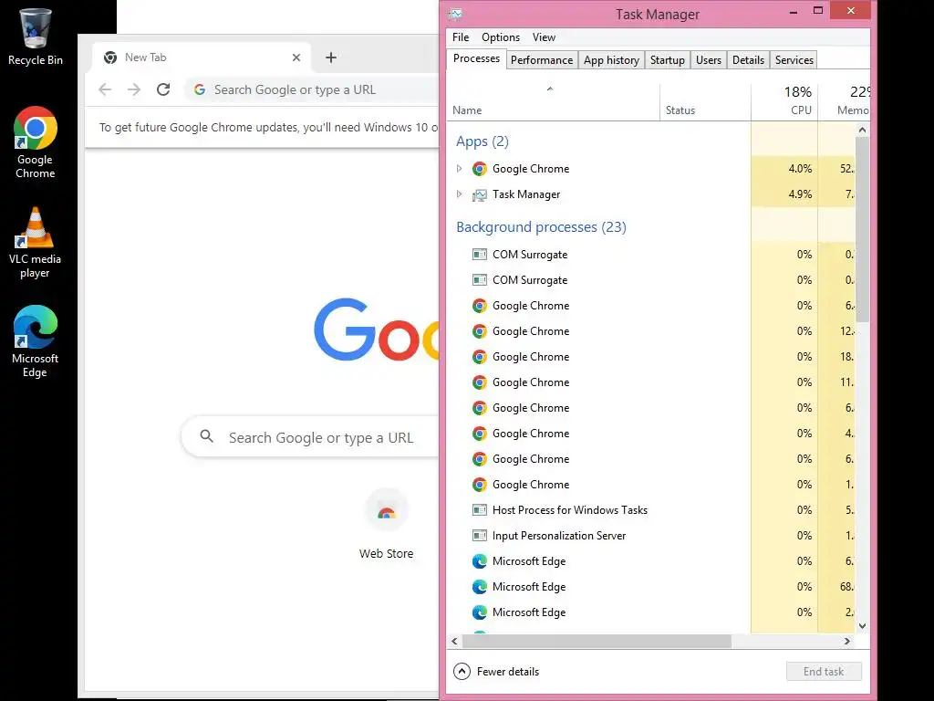Open the File menu in Task Manager

[x=461, y=37]
